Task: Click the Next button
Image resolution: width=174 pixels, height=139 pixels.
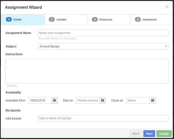Action: (x=149, y=133)
